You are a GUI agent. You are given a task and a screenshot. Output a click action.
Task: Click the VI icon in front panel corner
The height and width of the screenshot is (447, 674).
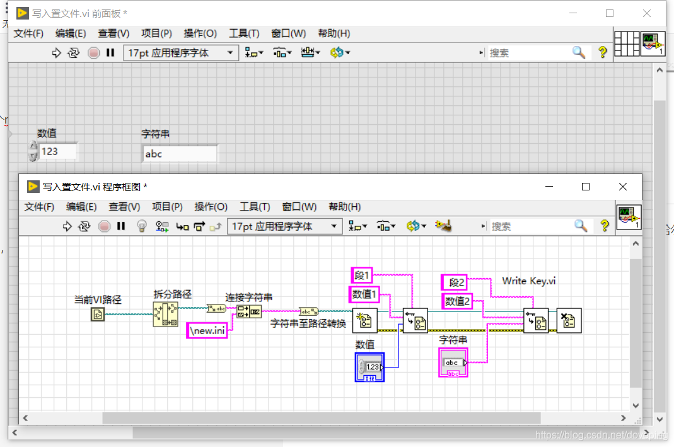coord(653,44)
